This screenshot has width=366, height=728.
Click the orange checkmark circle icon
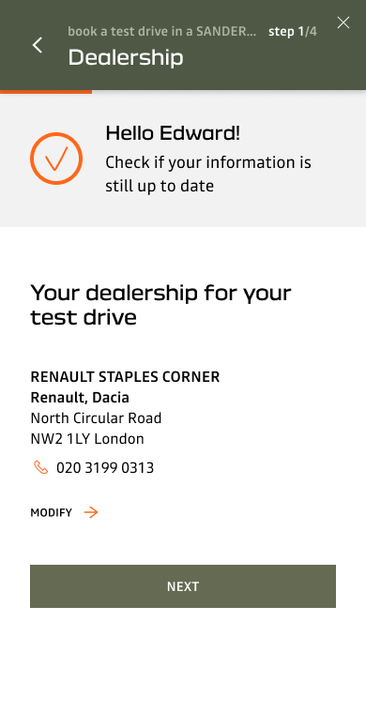tap(56, 159)
